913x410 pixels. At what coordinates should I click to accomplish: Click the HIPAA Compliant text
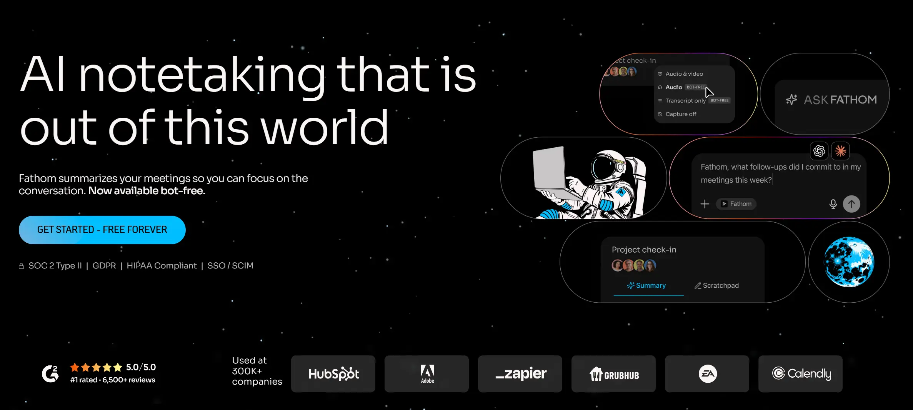click(162, 266)
